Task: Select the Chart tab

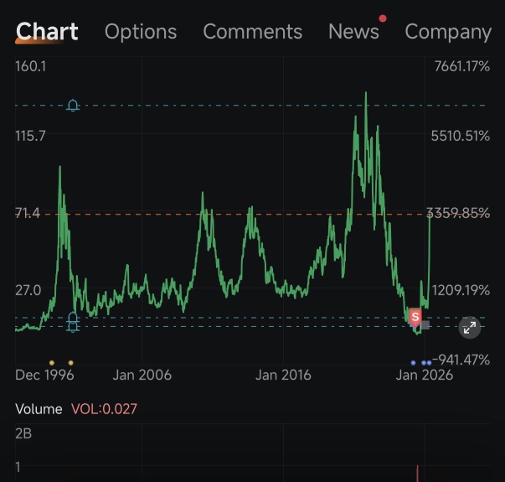Action: pos(47,31)
